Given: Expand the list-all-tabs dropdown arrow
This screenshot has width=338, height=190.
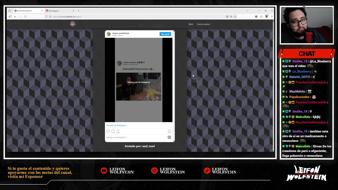Looking at the screenshot, I should 247,11.
